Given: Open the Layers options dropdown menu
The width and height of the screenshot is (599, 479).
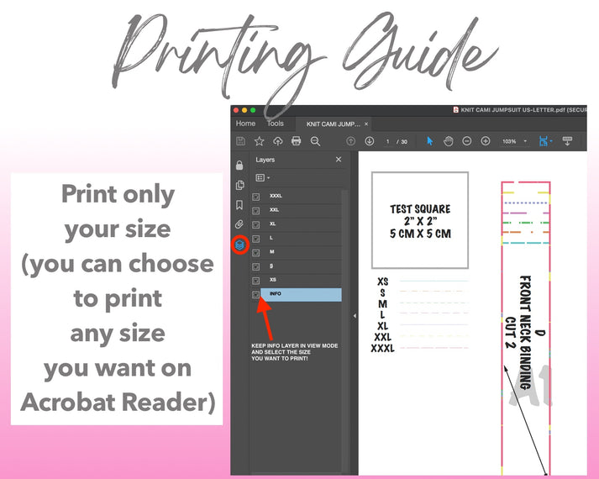Looking at the screenshot, I should click(263, 178).
